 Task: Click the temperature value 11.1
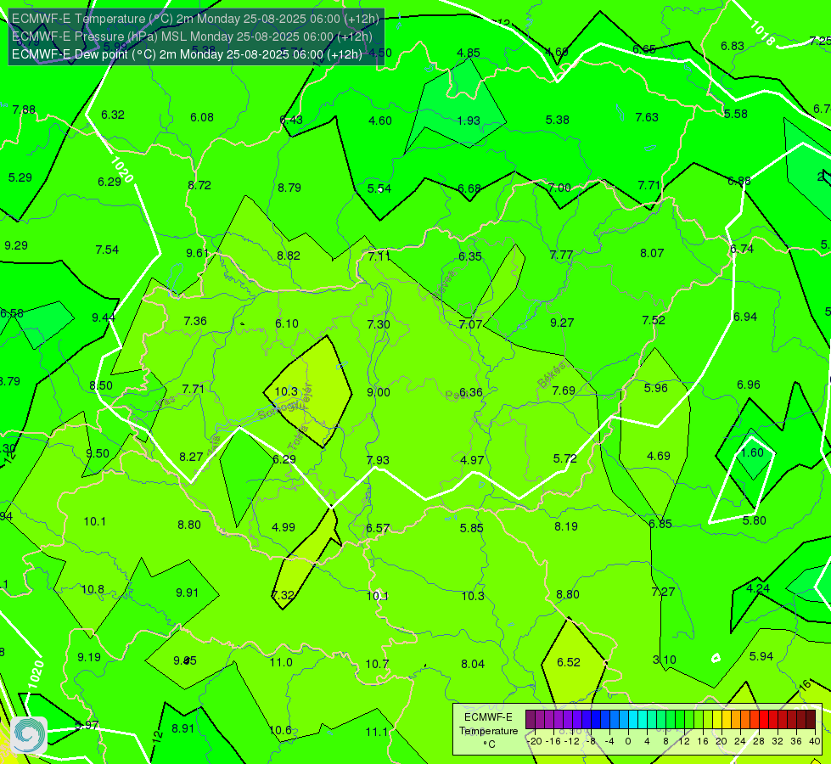pyautogui.click(x=377, y=733)
